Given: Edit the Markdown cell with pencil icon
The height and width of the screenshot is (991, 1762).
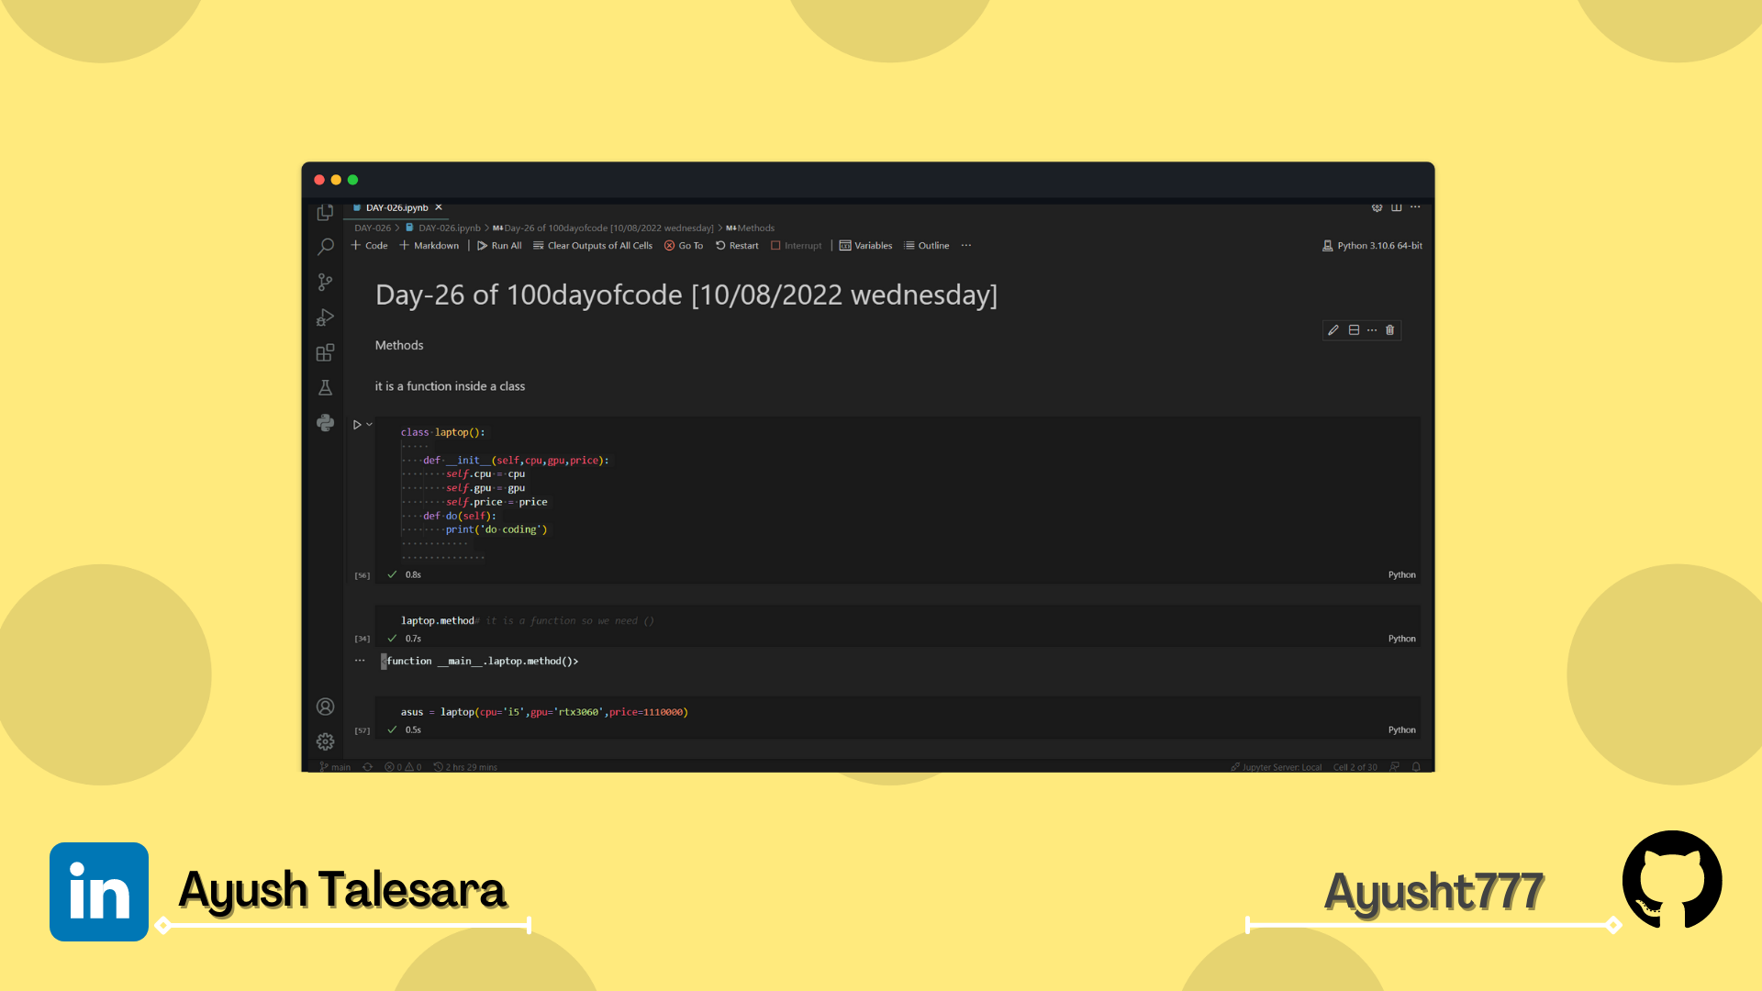Looking at the screenshot, I should 1333,330.
